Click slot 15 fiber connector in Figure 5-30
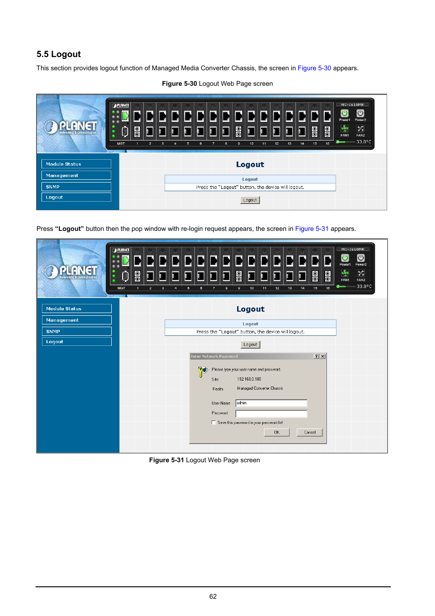 [315, 132]
